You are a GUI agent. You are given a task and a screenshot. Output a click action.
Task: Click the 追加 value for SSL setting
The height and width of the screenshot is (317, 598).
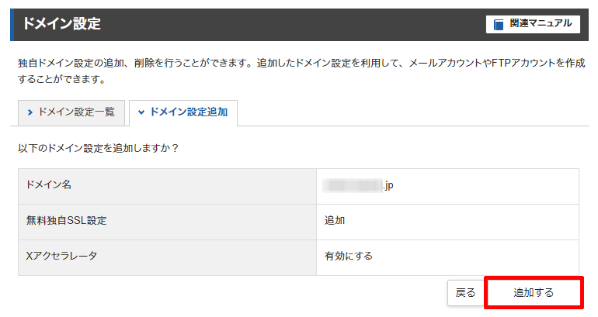pos(335,220)
